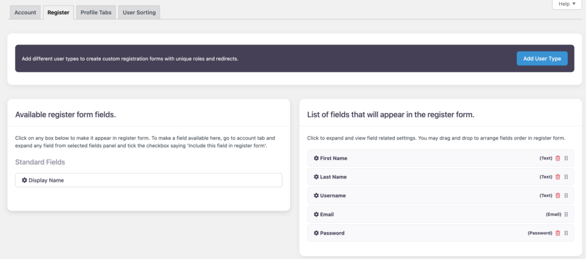This screenshot has height=259, width=586.
Task: Click the gear icon beside First Name
Action: pyautogui.click(x=316, y=158)
